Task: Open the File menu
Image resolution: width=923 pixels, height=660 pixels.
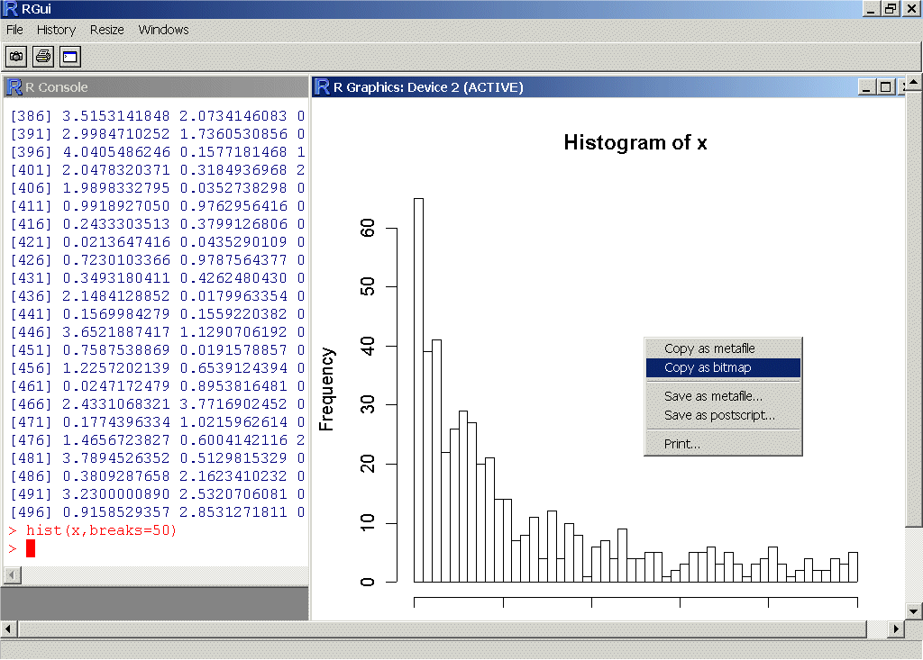Action: 14,30
